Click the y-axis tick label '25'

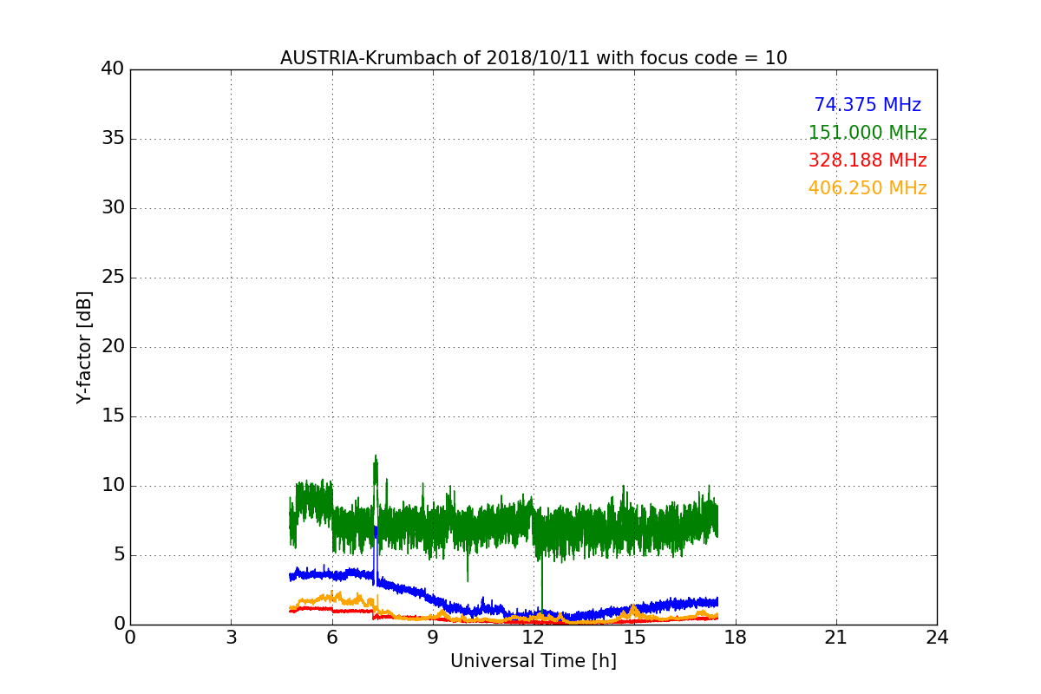click(113, 278)
